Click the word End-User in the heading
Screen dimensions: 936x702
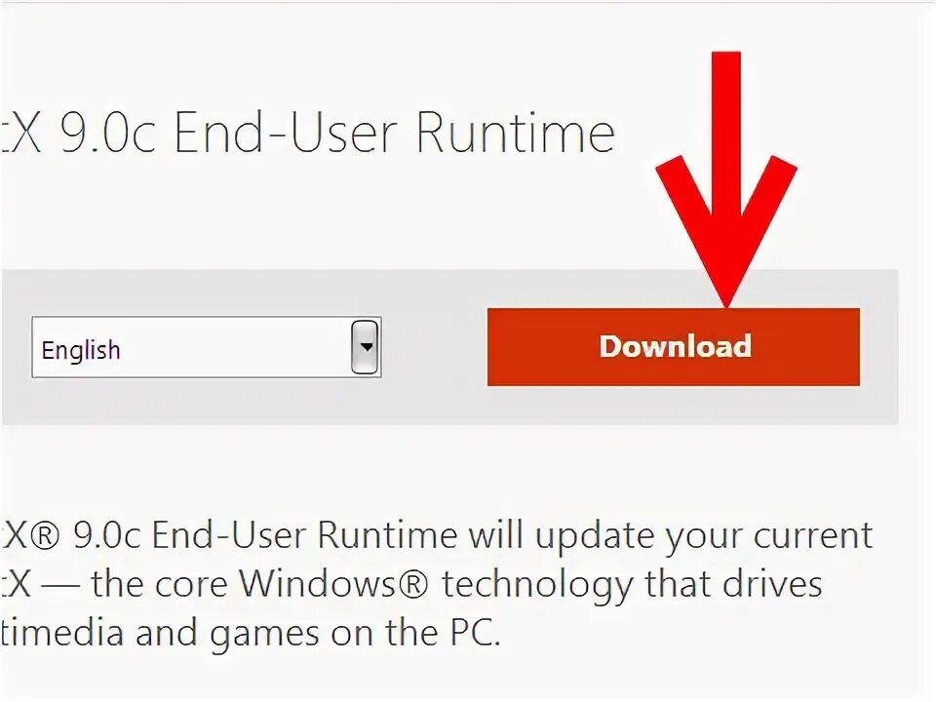(286, 133)
